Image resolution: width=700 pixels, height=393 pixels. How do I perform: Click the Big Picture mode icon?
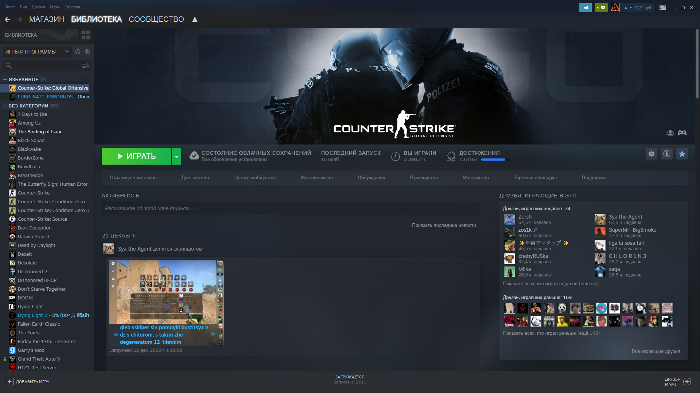[x=663, y=8]
